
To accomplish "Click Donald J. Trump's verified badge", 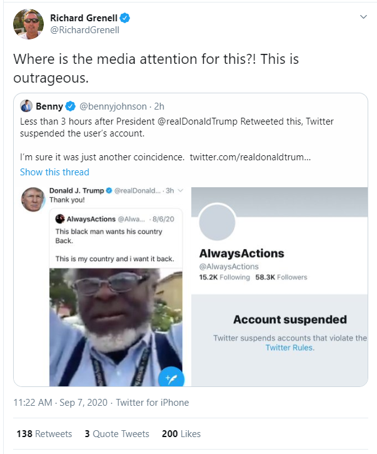I will tap(108, 190).
